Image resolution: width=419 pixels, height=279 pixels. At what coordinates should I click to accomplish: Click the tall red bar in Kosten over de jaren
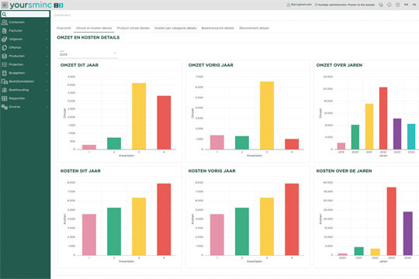tap(392, 222)
